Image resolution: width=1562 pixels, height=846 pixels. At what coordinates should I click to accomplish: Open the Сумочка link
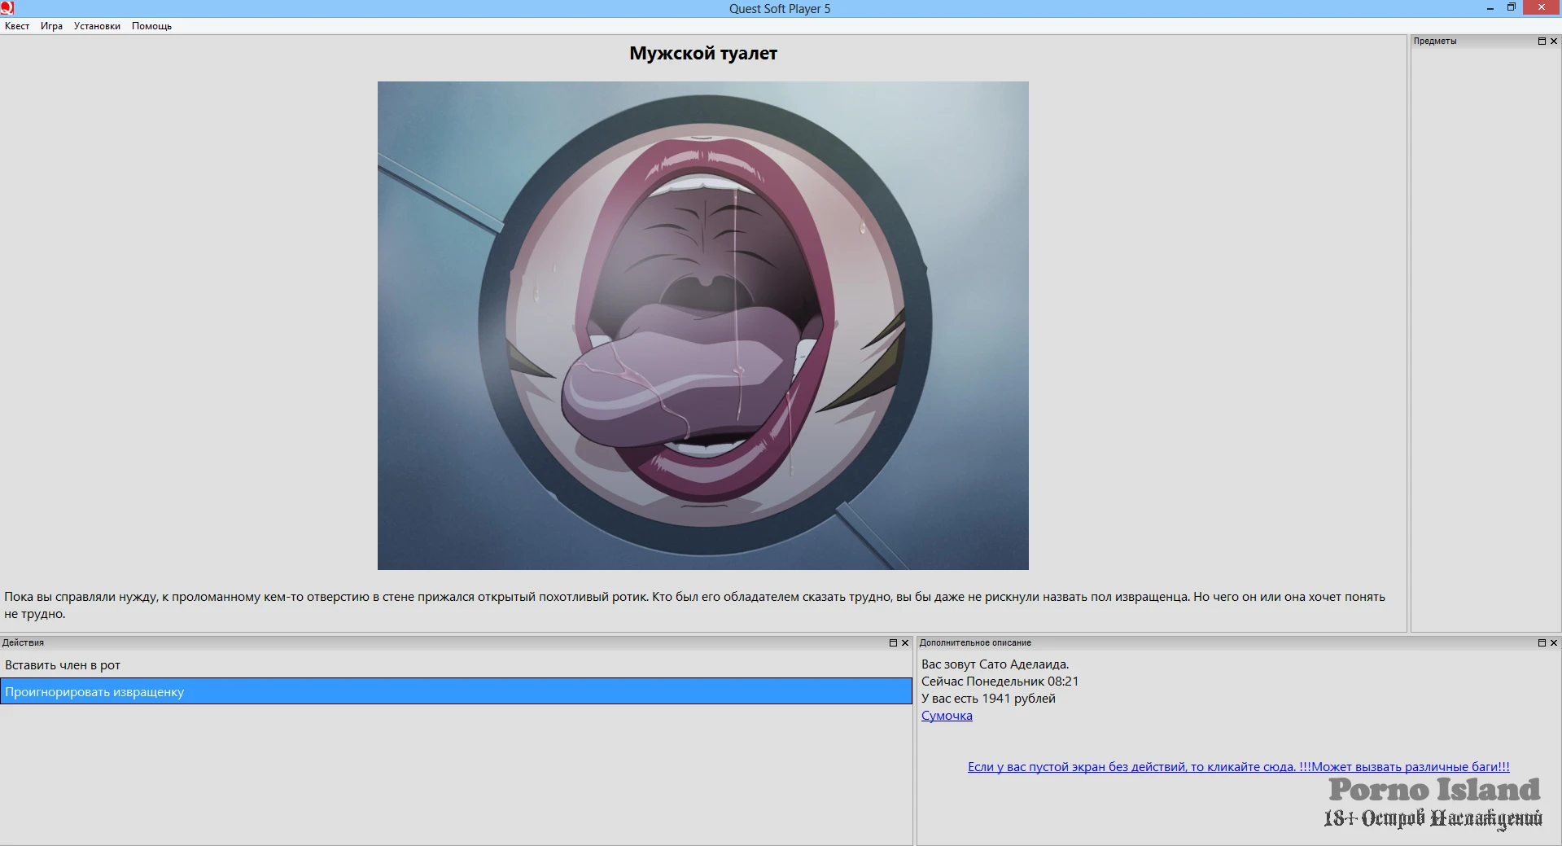click(x=947, y=716)
